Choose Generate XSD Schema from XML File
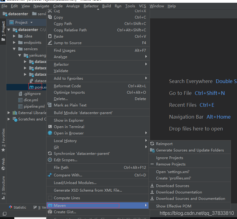 click(98, 190)
